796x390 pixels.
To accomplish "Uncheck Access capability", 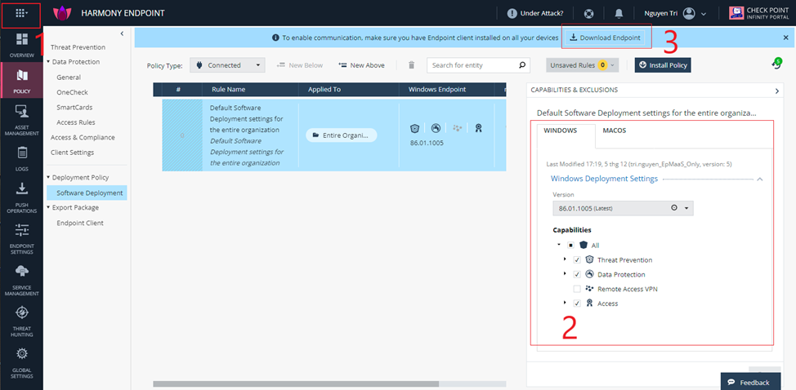I will point(577,304).
